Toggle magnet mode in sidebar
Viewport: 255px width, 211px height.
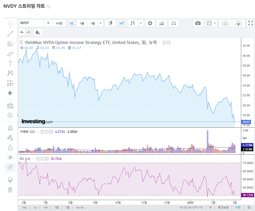(x=10, y=128)
